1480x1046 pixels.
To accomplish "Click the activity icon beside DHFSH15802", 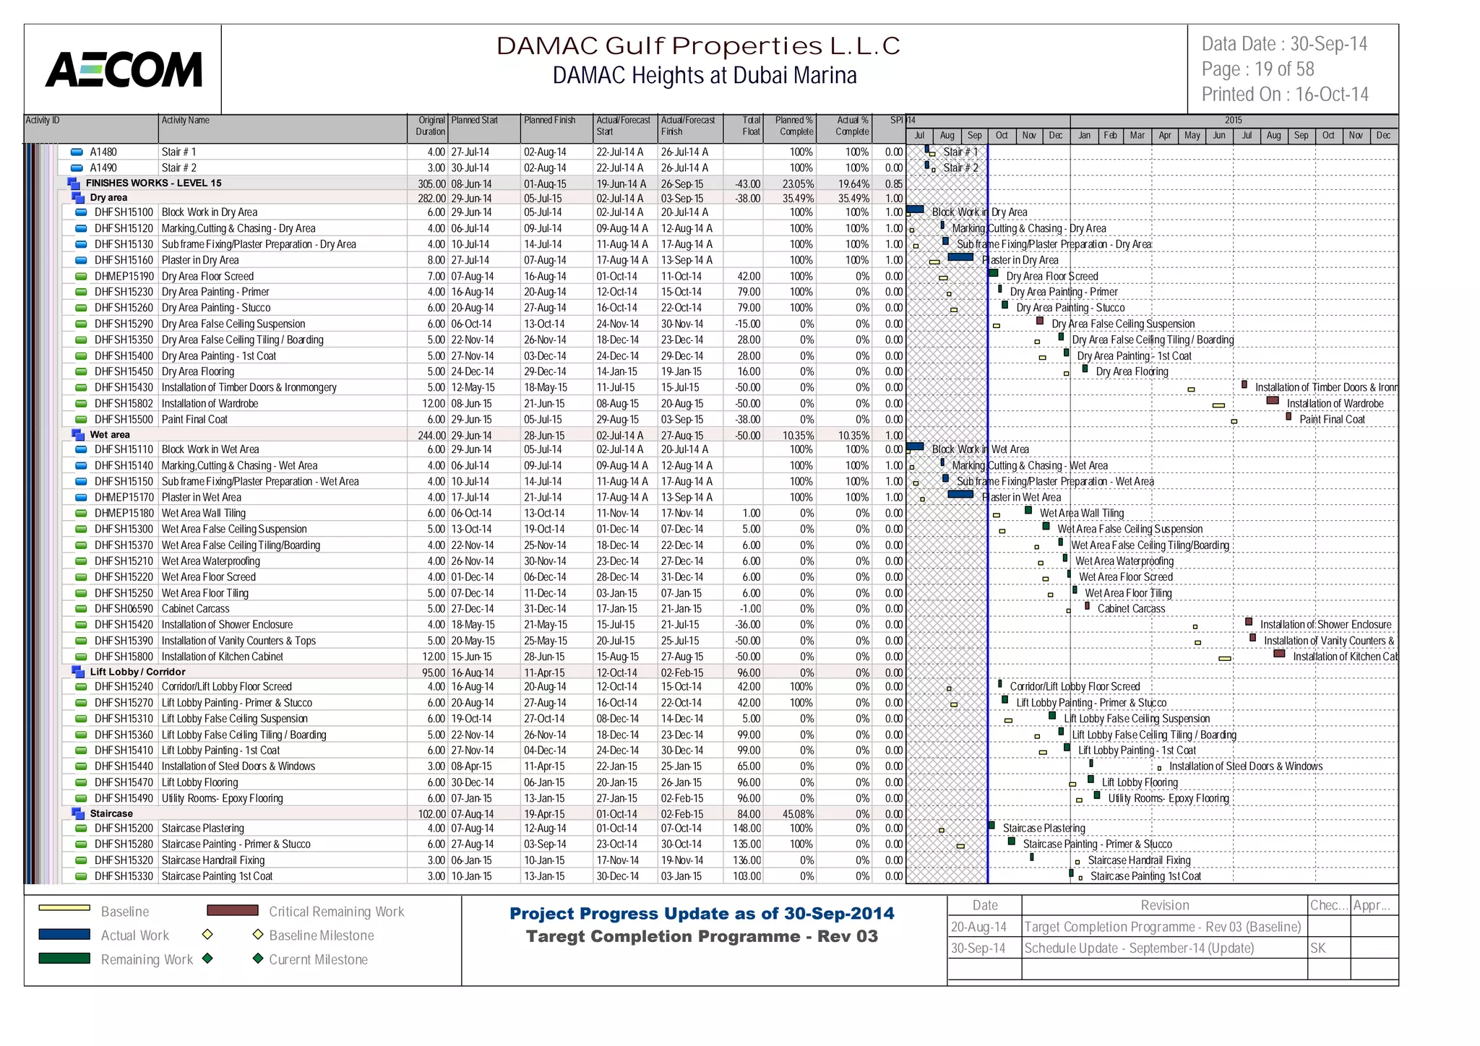I will click(81, 403).
